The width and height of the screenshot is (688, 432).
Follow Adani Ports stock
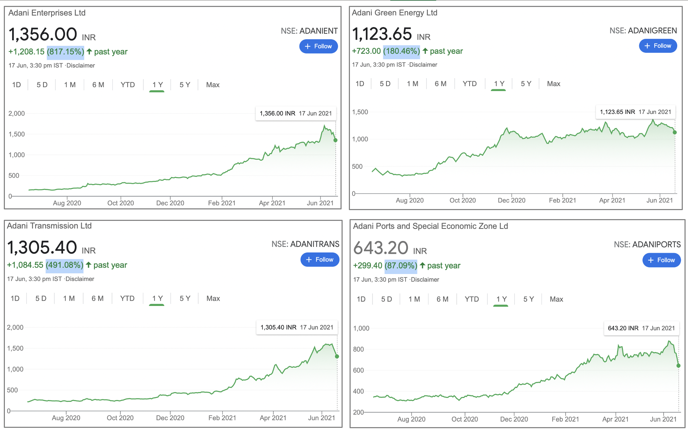pyautogui.click(x=661, y=260)
